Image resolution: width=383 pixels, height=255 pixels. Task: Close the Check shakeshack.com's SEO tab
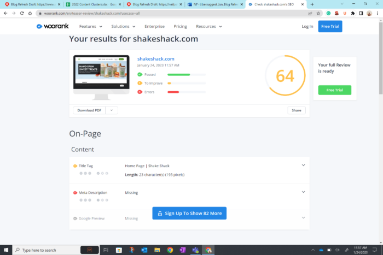click(303, 4)
